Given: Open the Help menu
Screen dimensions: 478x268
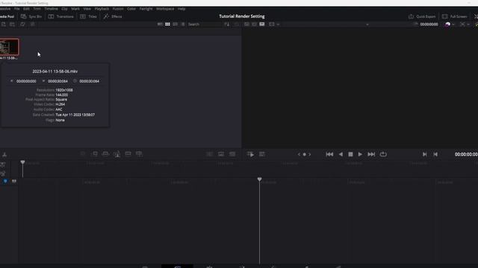Looking at the screenshot, I should [181, 9].
